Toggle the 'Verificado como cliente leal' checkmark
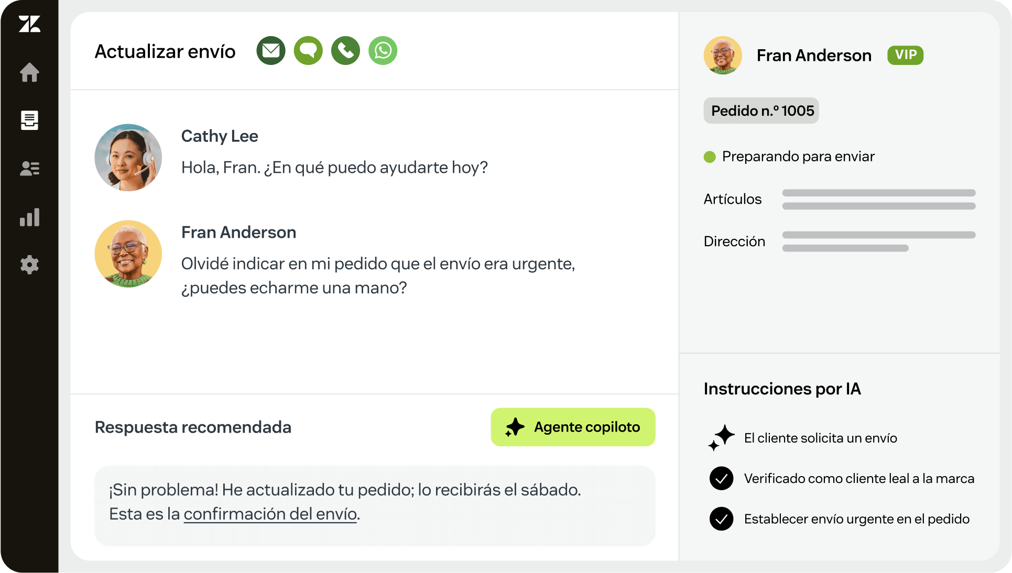Image resolution: width=1012 pixels, height=573 pixels. (721, 478)
